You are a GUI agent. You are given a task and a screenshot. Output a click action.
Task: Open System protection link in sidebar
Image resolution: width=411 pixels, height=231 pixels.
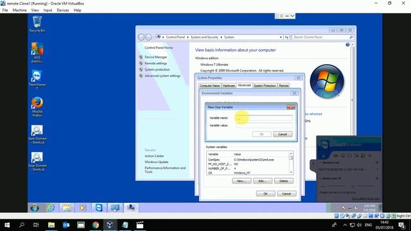pos(157,70)
